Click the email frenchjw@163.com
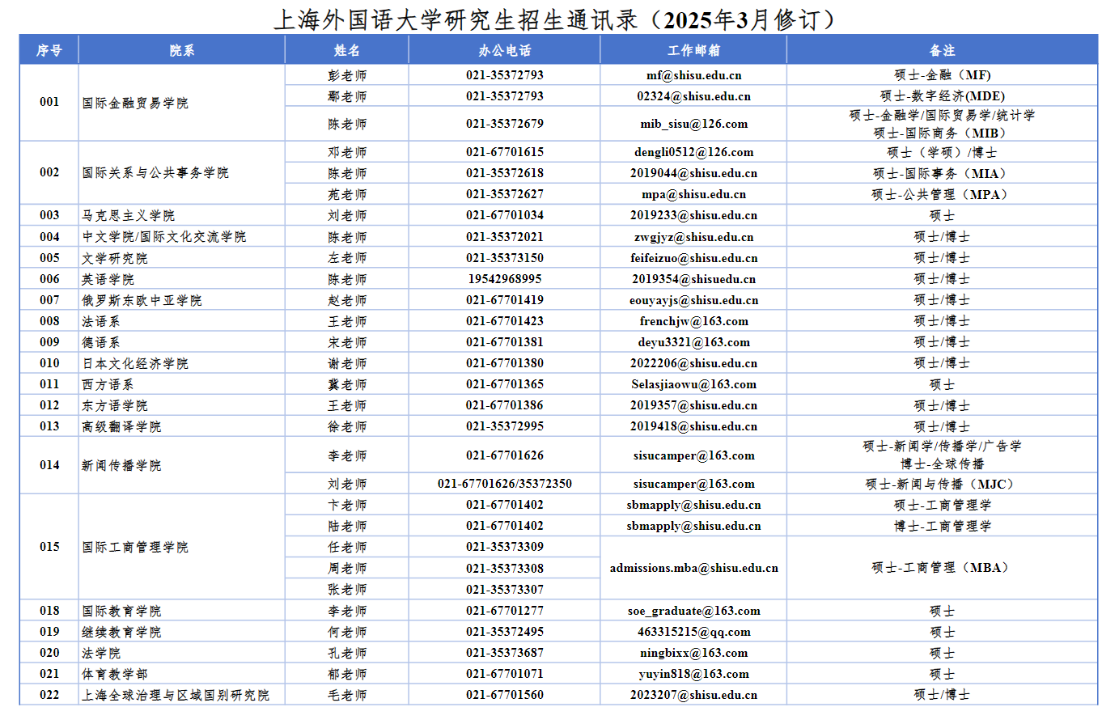Image resolution: width=1119 pixels, height=724 pixels. (693, 321)
